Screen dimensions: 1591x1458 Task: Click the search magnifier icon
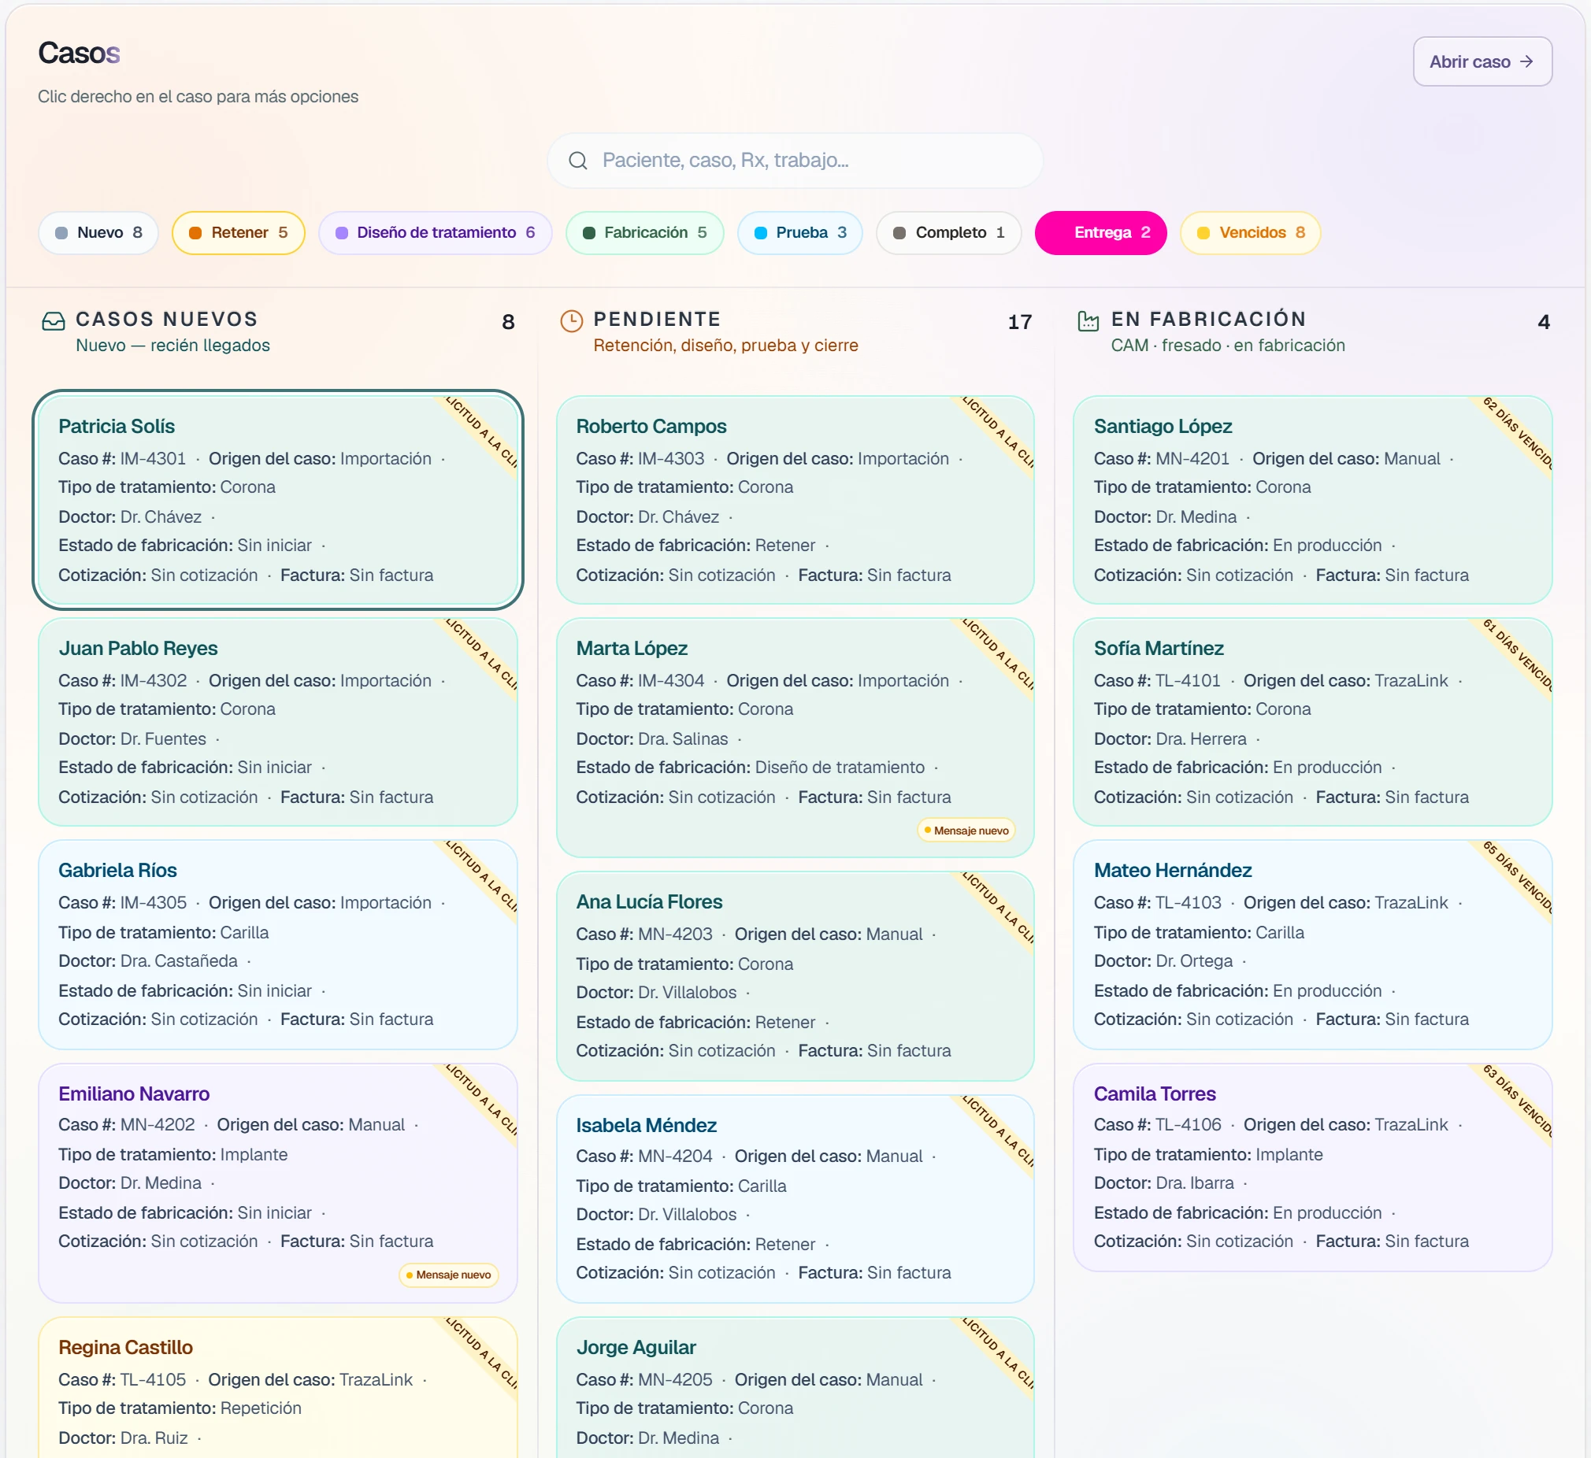[577, 160]
